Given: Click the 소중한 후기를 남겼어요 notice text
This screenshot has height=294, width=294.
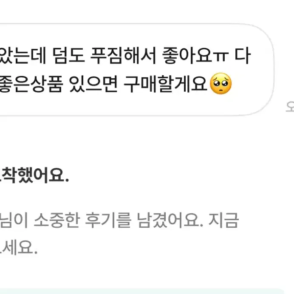Looking at the screenshot, I should click(x=119, y=220).
